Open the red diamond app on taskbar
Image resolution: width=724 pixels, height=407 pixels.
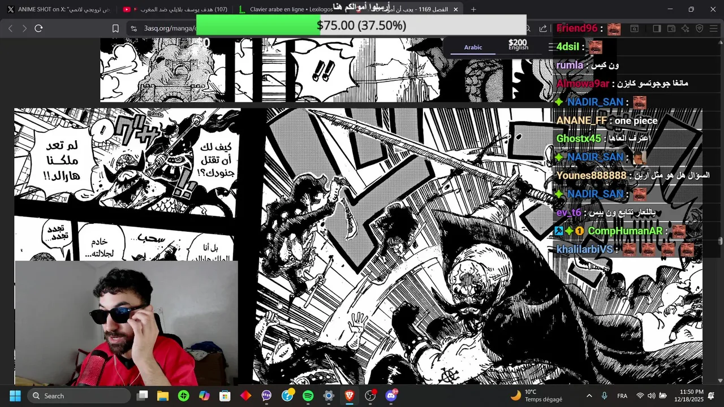click(245, 396)
